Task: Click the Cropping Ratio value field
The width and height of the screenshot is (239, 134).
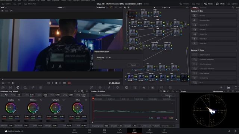Action: click(x=106, y=126)
